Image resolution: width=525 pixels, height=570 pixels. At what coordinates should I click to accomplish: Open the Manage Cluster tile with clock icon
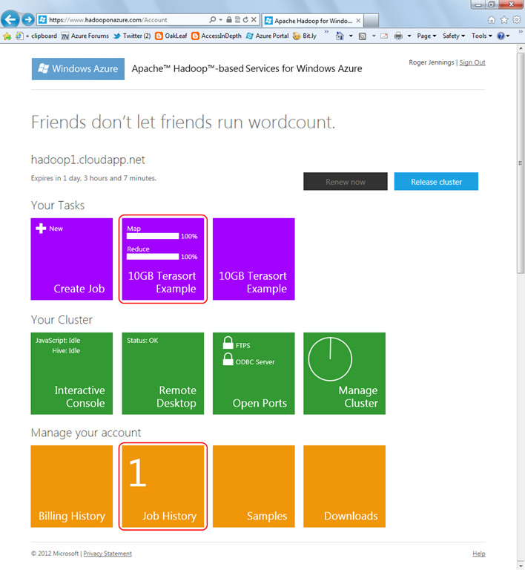tap(344, 373)
